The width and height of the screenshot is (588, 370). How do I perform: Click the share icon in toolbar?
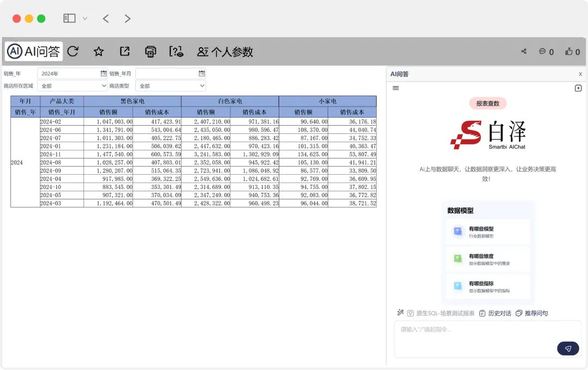click(x=524, y=51)
